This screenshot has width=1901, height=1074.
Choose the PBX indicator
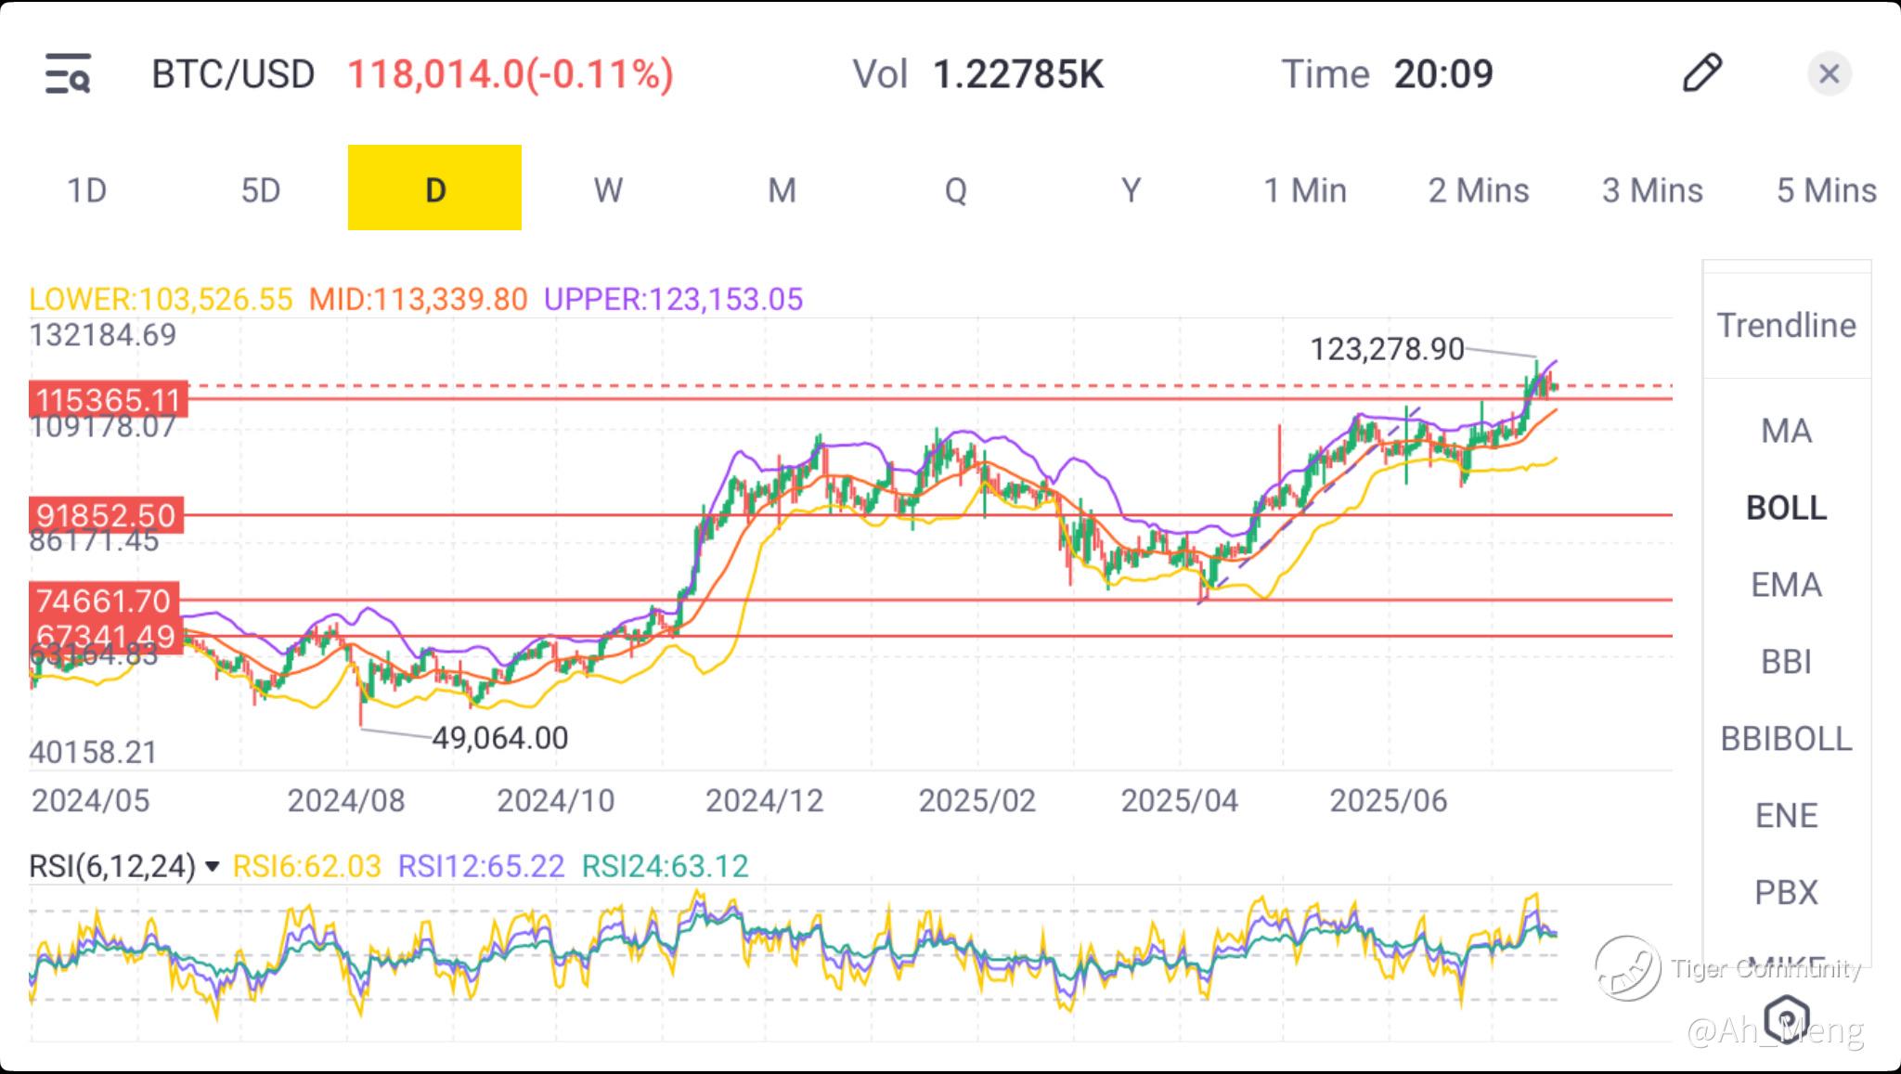click(x=1786, y=892)
